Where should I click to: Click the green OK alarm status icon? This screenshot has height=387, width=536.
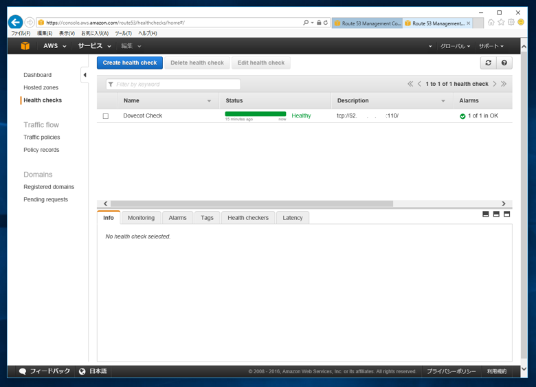(x=462, y=116)
